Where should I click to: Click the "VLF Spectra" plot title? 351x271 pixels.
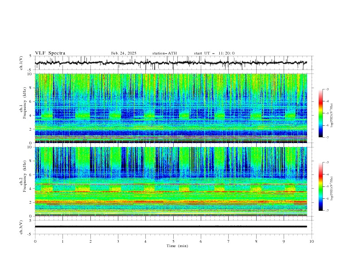[50, 53]
